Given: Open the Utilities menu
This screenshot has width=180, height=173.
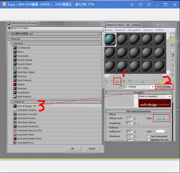Looking at the screenshot, I should 160,30.
